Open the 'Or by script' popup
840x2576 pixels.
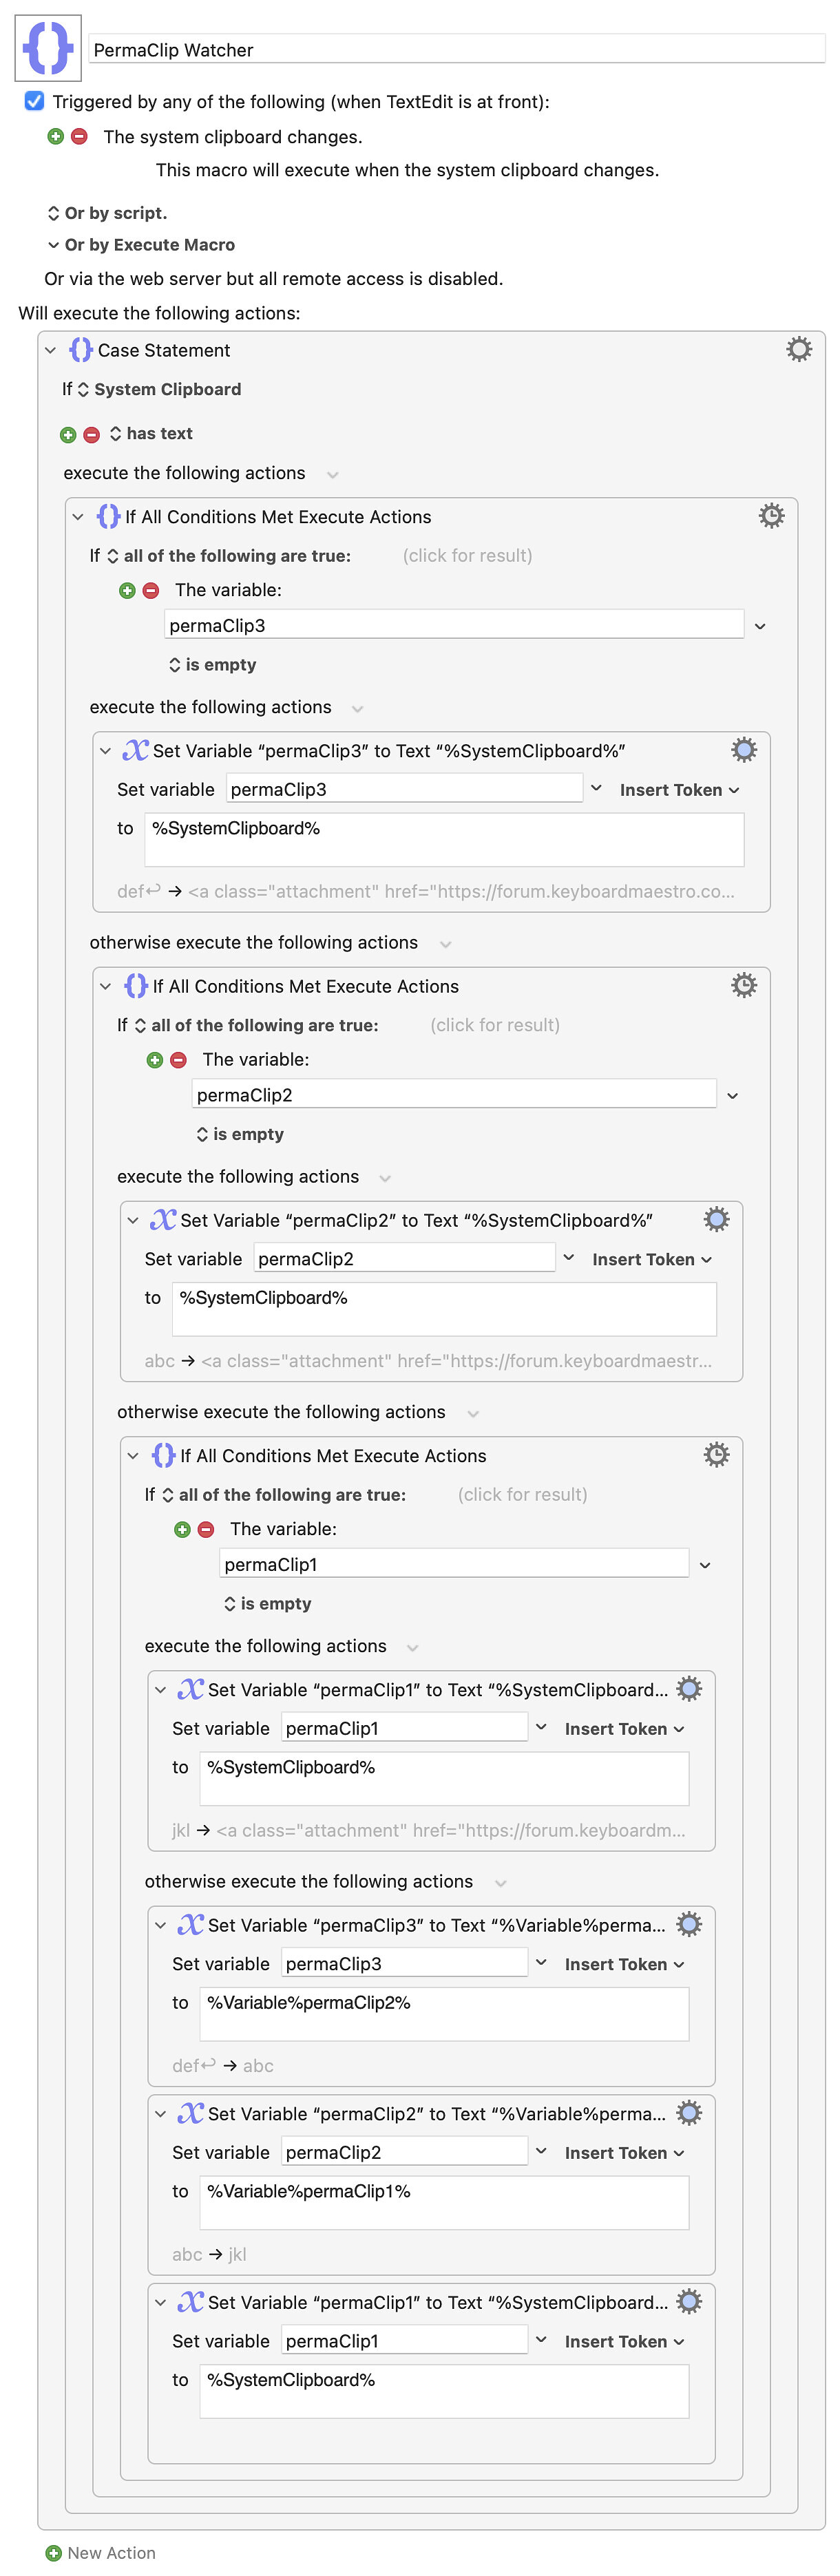point(107,213)
